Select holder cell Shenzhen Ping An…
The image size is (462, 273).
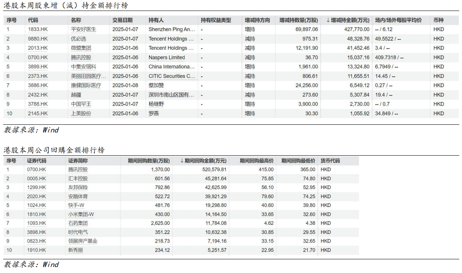click(x=172, y=29)
